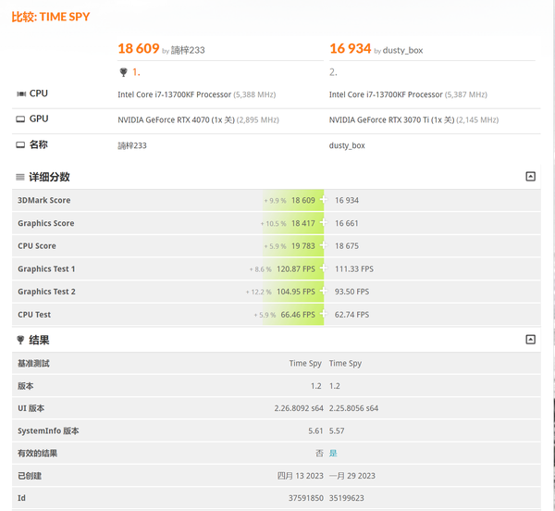This screenshot has width=555, height=511.
Task: Click the icon next to 名称 label
Action: point(20,145)
